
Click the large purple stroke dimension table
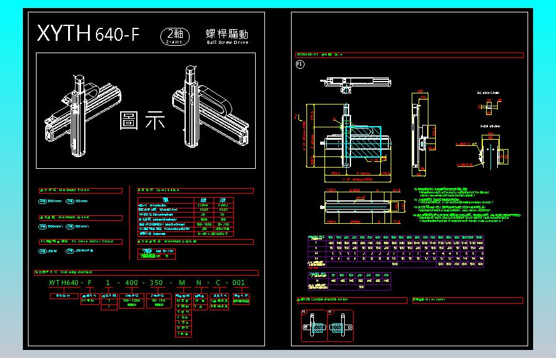(x=396, y=251)
